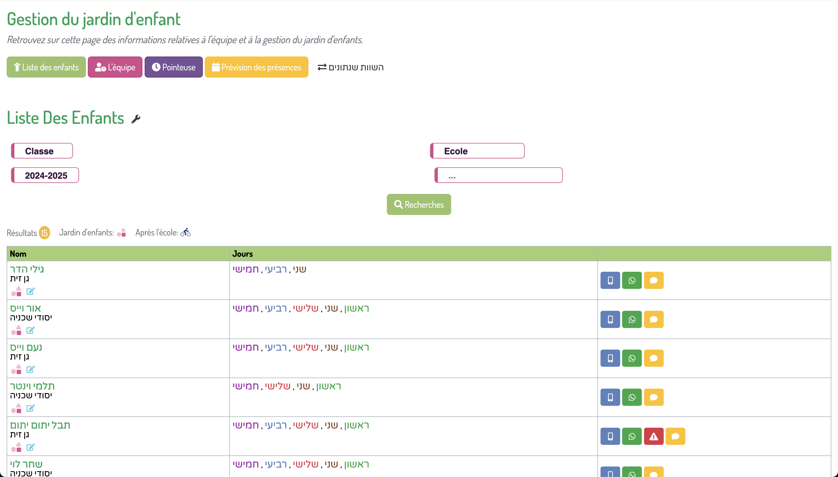Viewport: 838px width, 477px height.
Task: Click the yellow comment icon for נעם וייס
Action: tap(653, 358)
